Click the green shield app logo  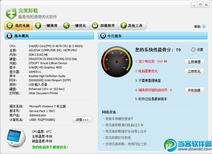point(11,13)
